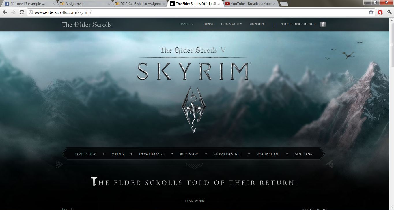This screenshot has height=210, width=394.
Task: Open the SUPPORT page
Action: pyautogui.click(x=257, y=24)
